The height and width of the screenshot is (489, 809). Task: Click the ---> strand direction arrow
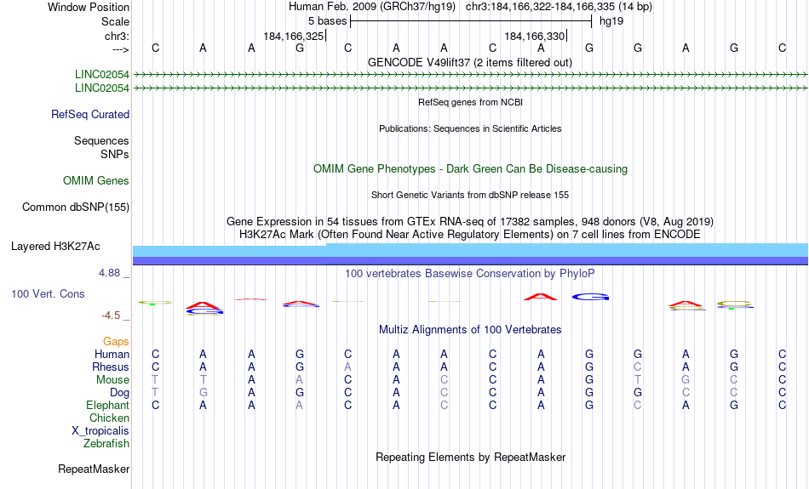click(120, 49)
